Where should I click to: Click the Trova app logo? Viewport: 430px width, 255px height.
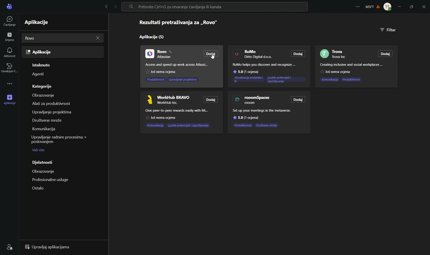pos(325,54)
